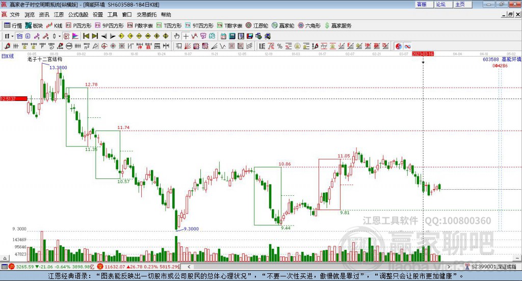Open the 江恩 menu
This screenshot has width=522, height=281.
point(59,15)
